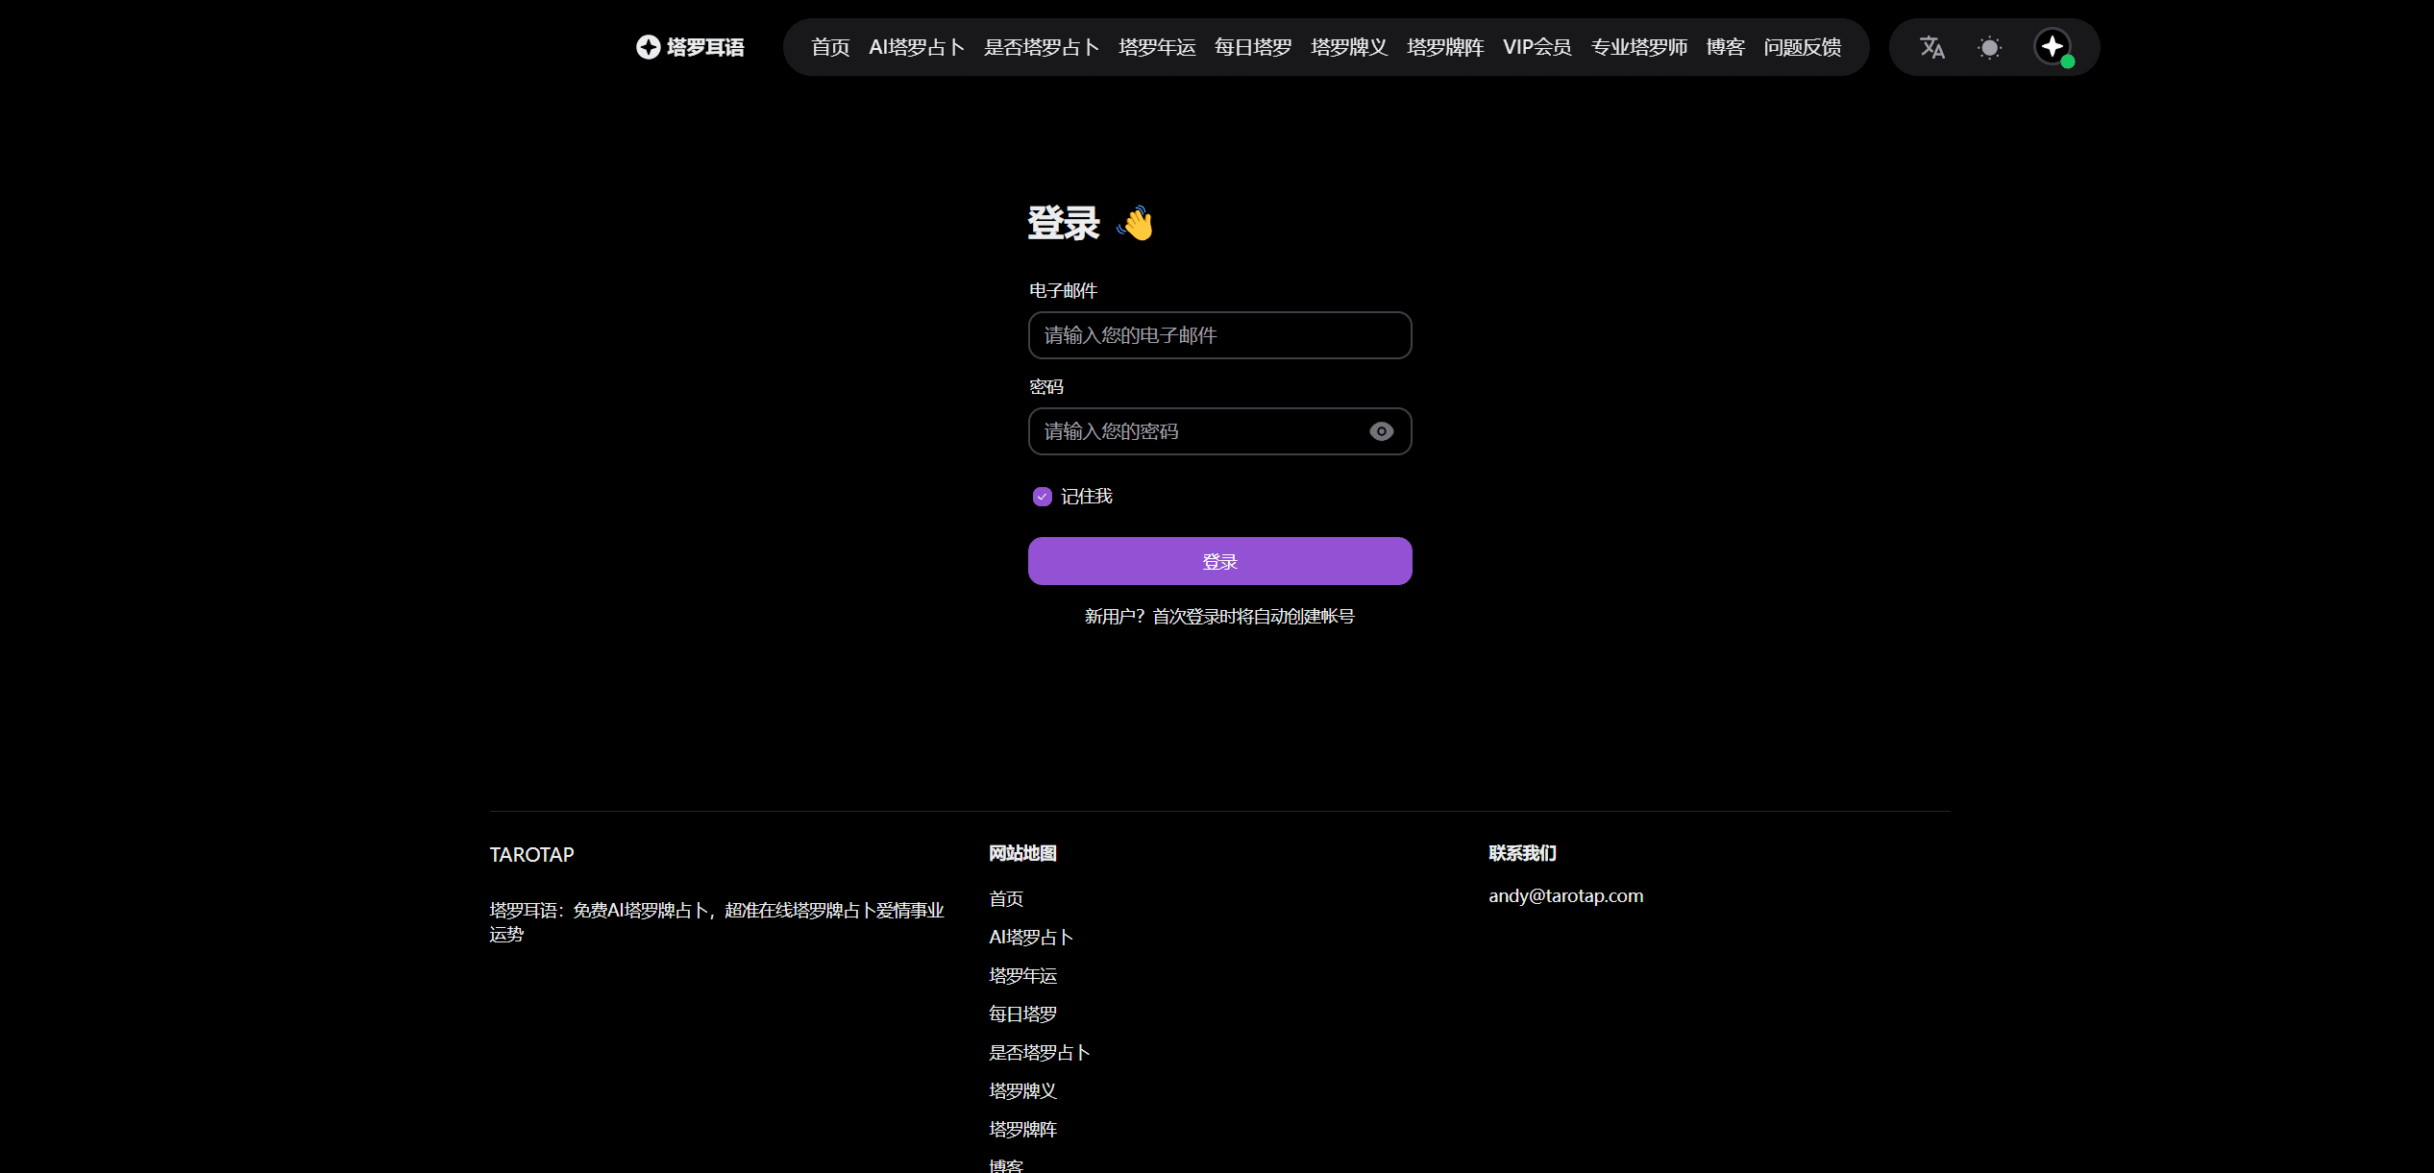The image size is (2434, 1173).
Task: Open 问题反馈 in top navigation
Action: click(x=1802, y=47)
